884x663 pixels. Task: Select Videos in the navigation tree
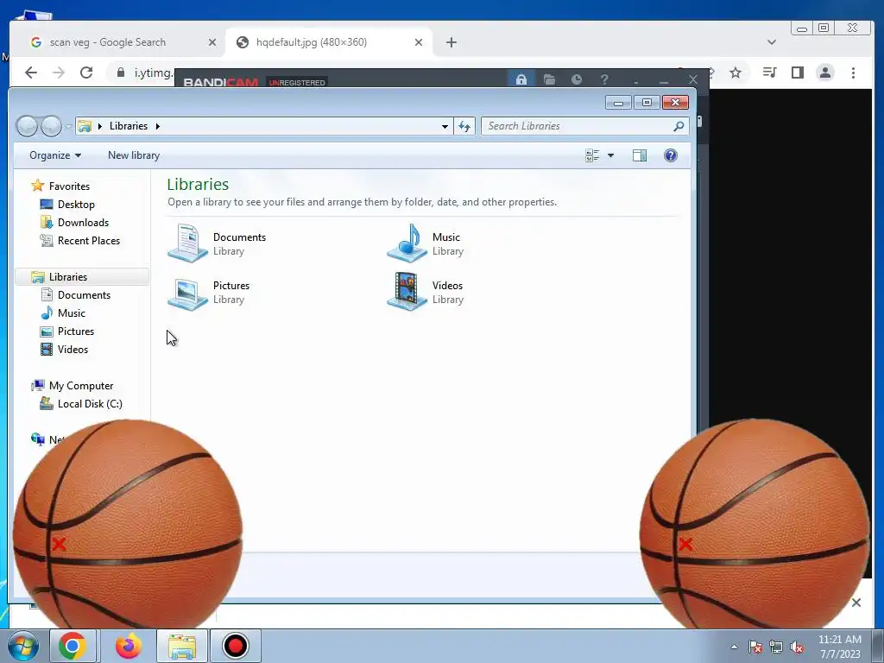73,349
